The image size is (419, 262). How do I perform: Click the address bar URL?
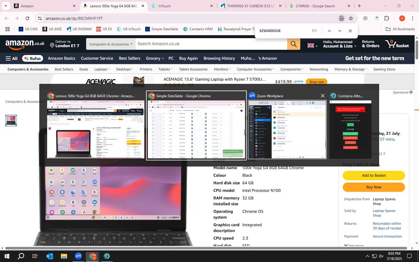tap(74, 18)
